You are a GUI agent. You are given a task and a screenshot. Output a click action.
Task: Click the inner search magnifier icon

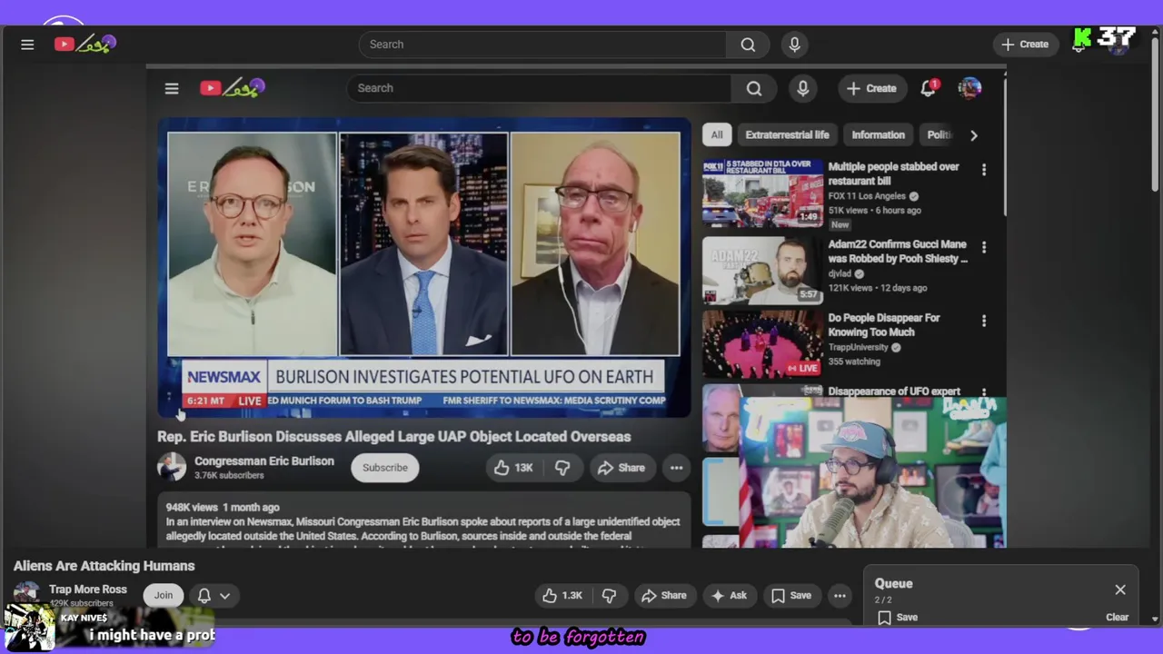(x=754, y=88)
